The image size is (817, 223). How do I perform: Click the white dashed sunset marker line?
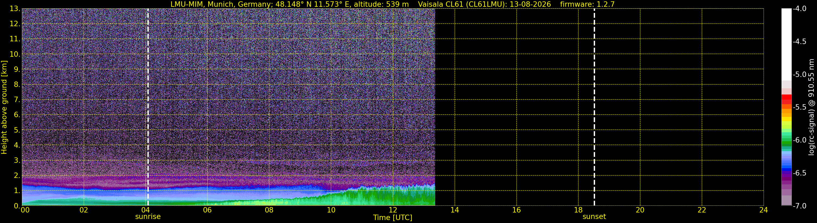tap(594, 107)
